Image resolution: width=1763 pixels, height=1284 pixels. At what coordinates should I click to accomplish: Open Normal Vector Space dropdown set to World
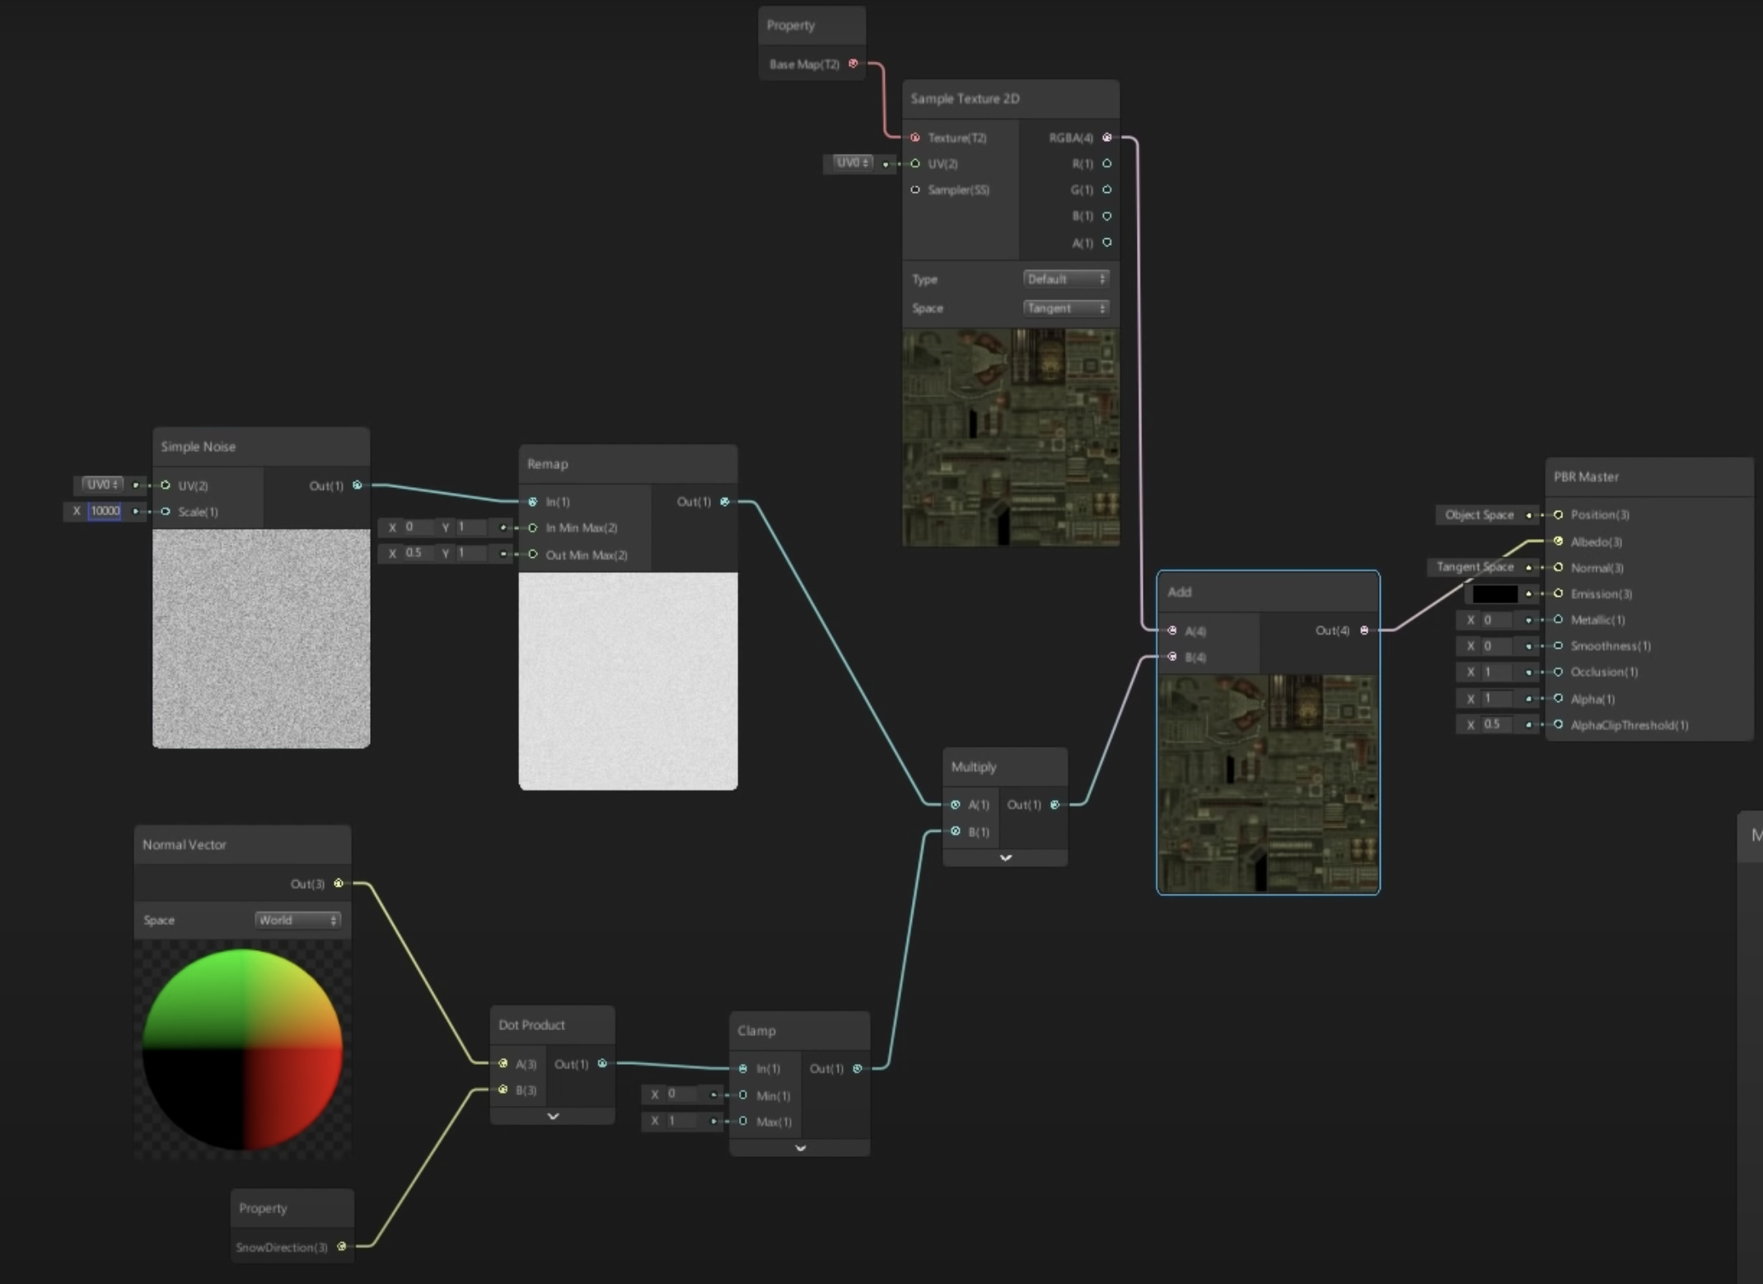[x=297, y=921]
